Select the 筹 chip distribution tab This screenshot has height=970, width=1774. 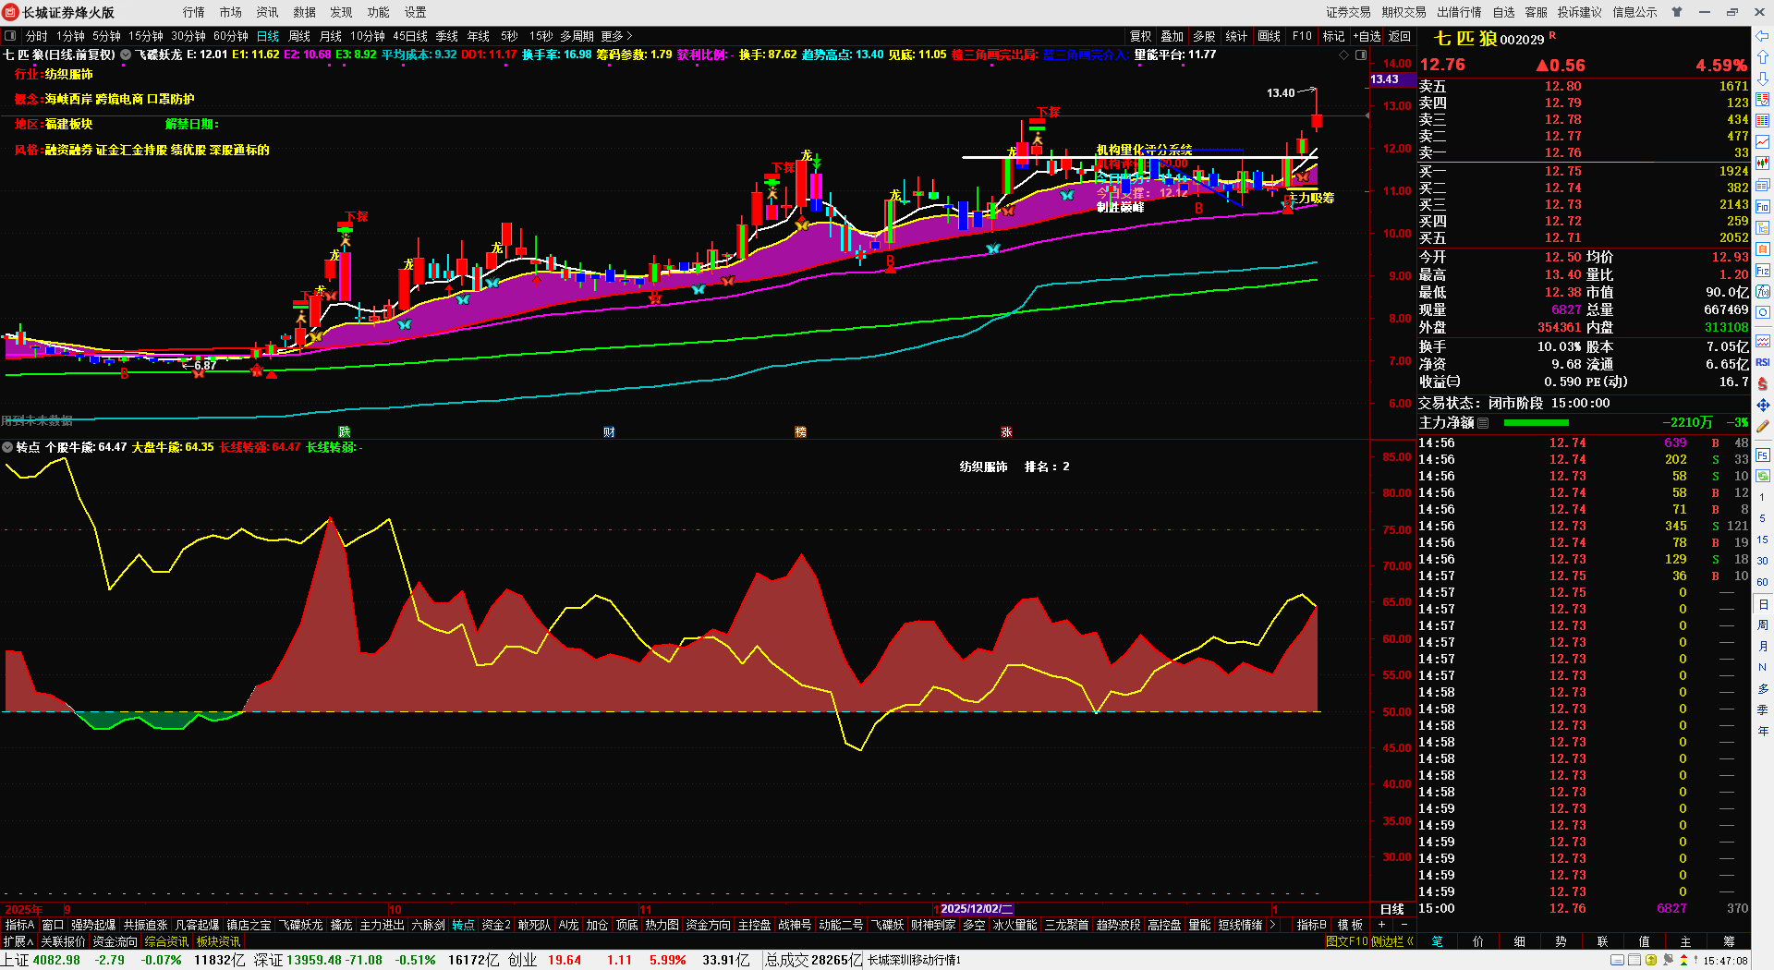(x=1729, y=941)
